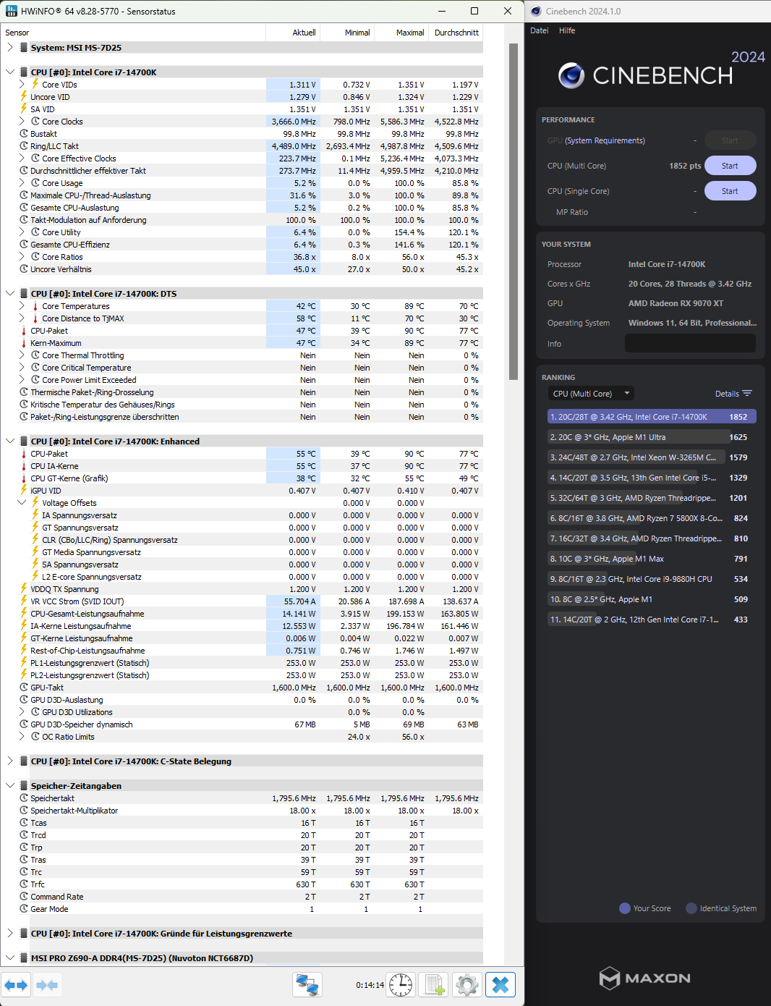Viewport: 771px width, 1006px height.
Task: Click the Details filter icon in the Ranking panel
Action: [x=749, y=393]
